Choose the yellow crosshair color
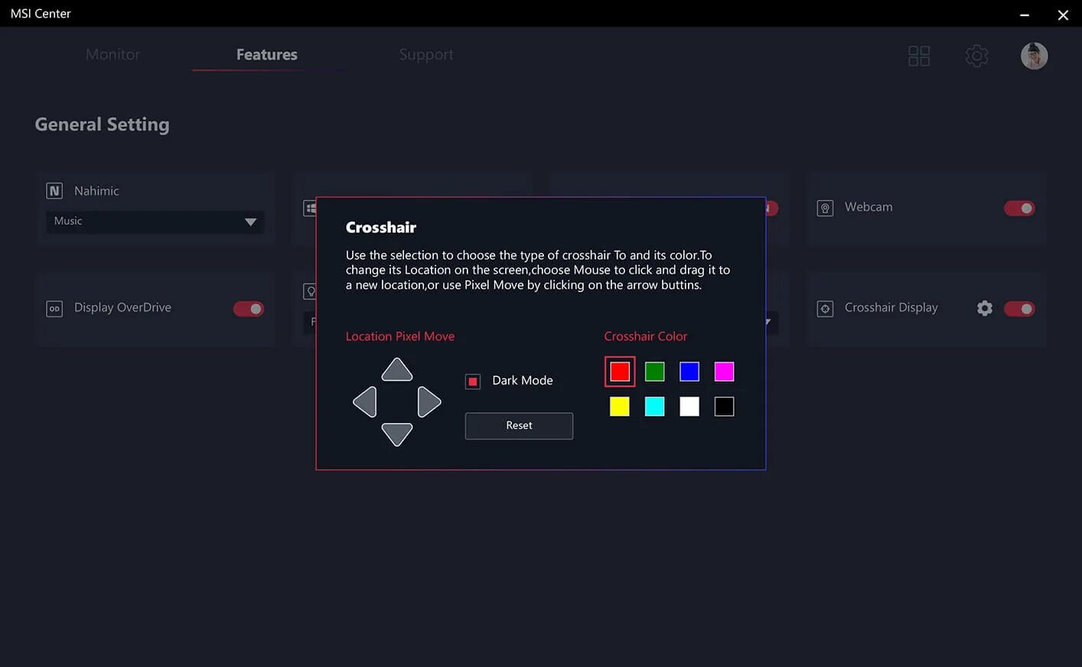Viewport: 1082px width, 667px height. [x=620, y=406]
